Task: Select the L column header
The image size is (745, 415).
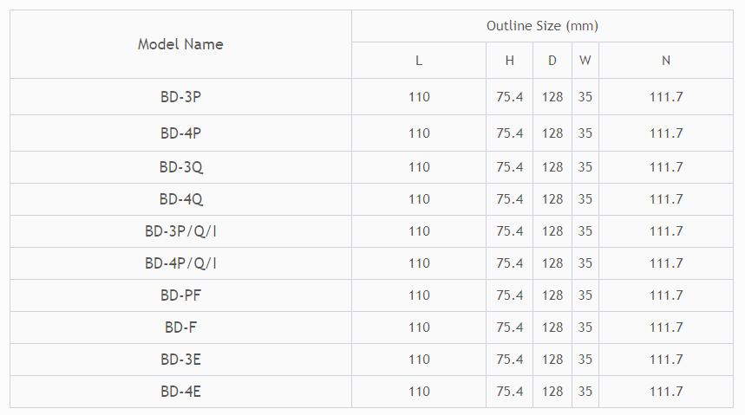Action: [x=419, y=61]
